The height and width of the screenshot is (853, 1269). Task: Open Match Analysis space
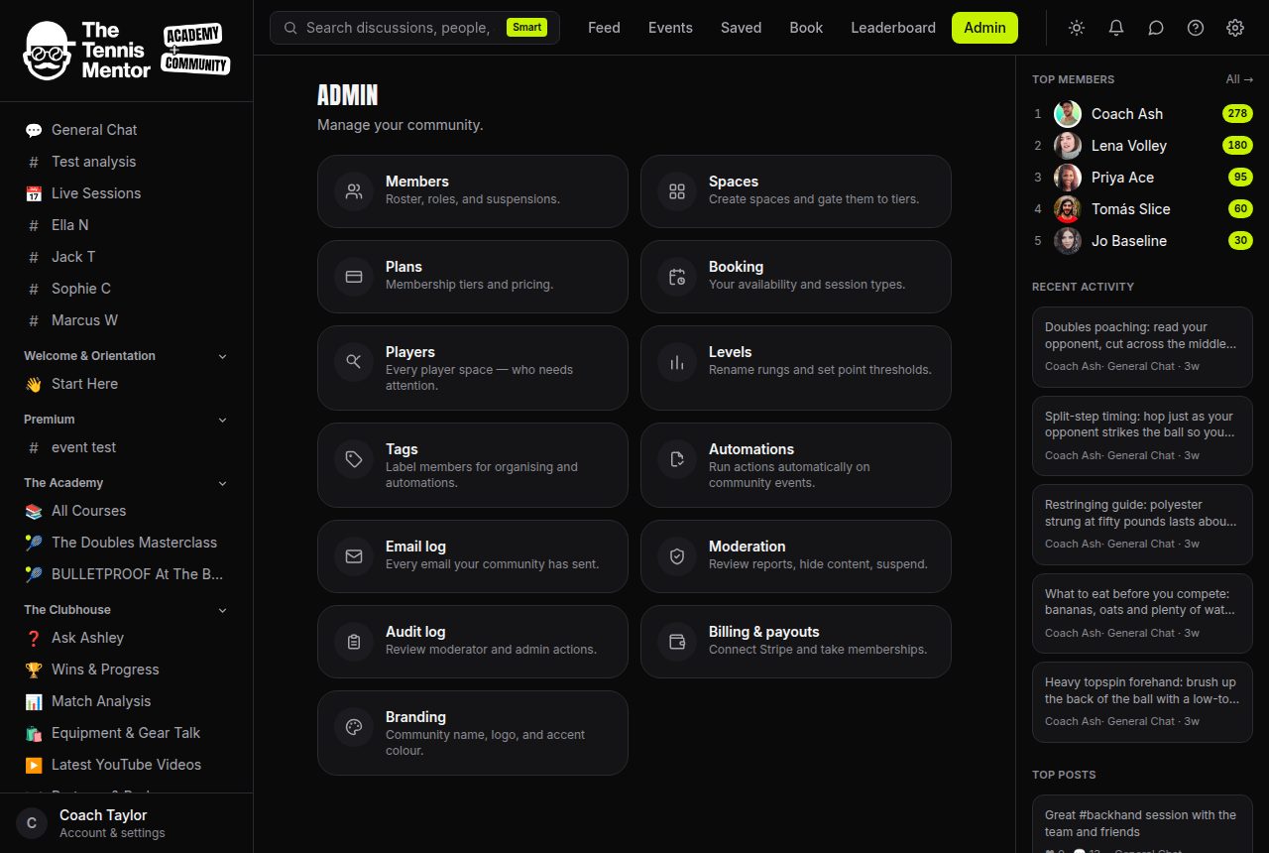tap(126, 701)
